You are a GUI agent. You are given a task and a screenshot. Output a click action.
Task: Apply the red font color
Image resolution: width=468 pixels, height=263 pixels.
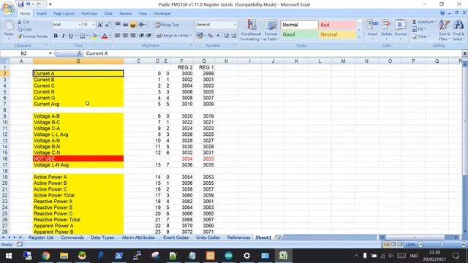click(x=105, y=36)
